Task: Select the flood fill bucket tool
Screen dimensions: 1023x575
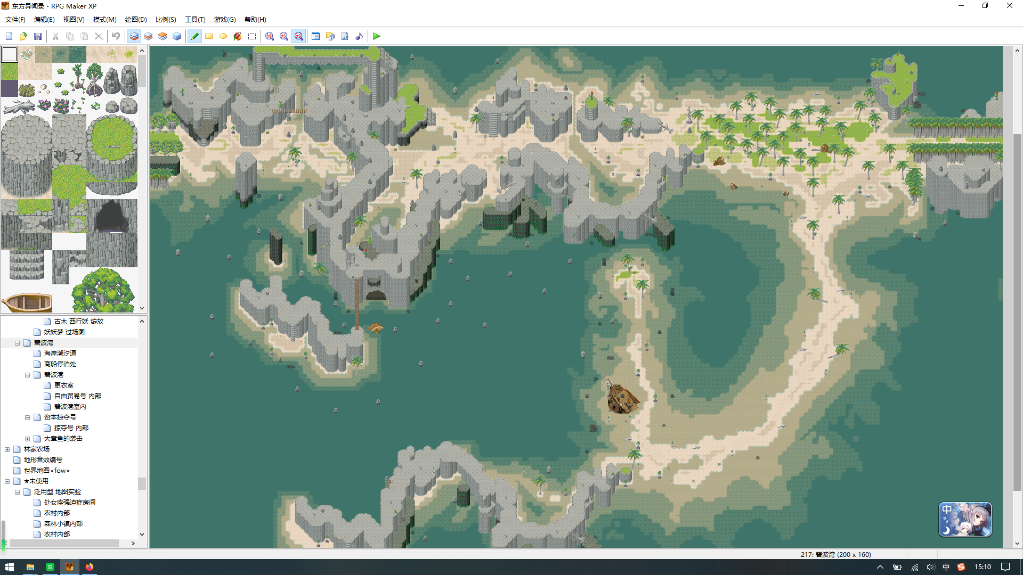Action: [238, 36]
